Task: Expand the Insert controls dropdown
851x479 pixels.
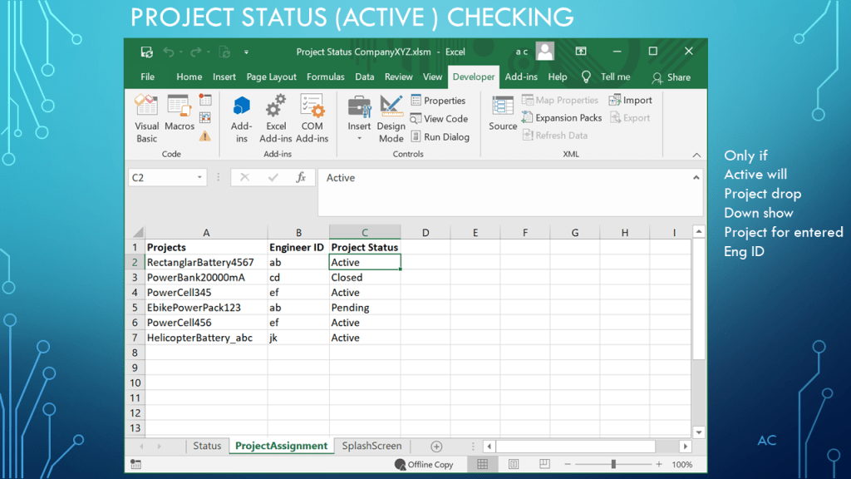Action: coord(359,138)
